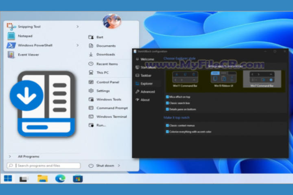Click the Windows Terminal icon
Image resolution: width=293 pixels, height=195 pixels.
[91, 117]
